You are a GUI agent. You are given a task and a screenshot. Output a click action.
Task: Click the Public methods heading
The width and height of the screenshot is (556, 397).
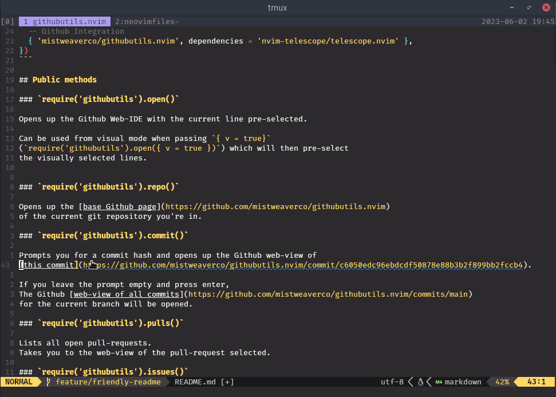point(65,80)
